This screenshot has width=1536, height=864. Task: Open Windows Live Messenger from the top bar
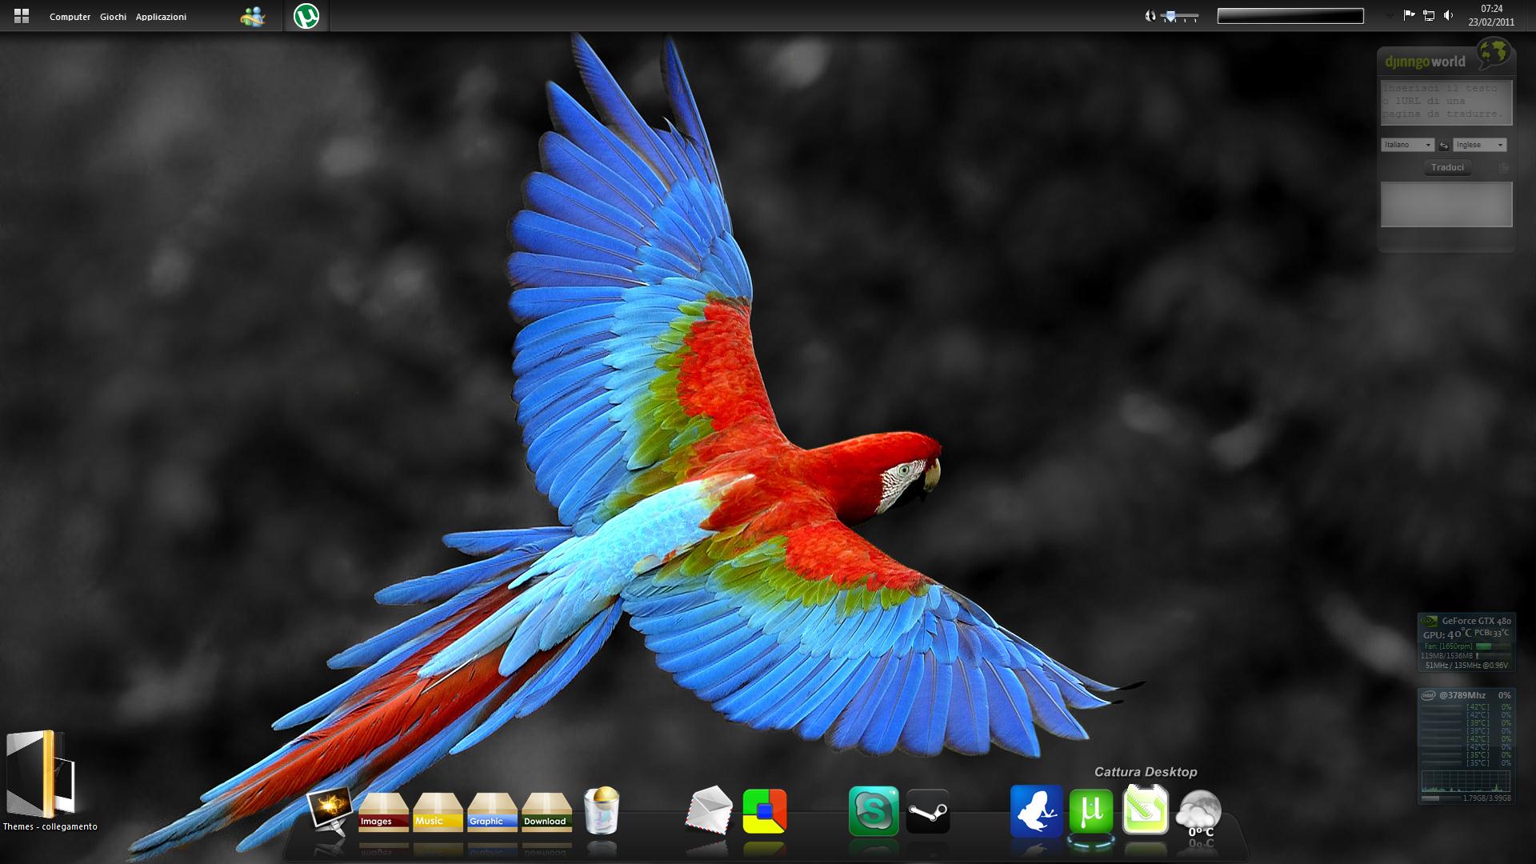tap(253, 16)
